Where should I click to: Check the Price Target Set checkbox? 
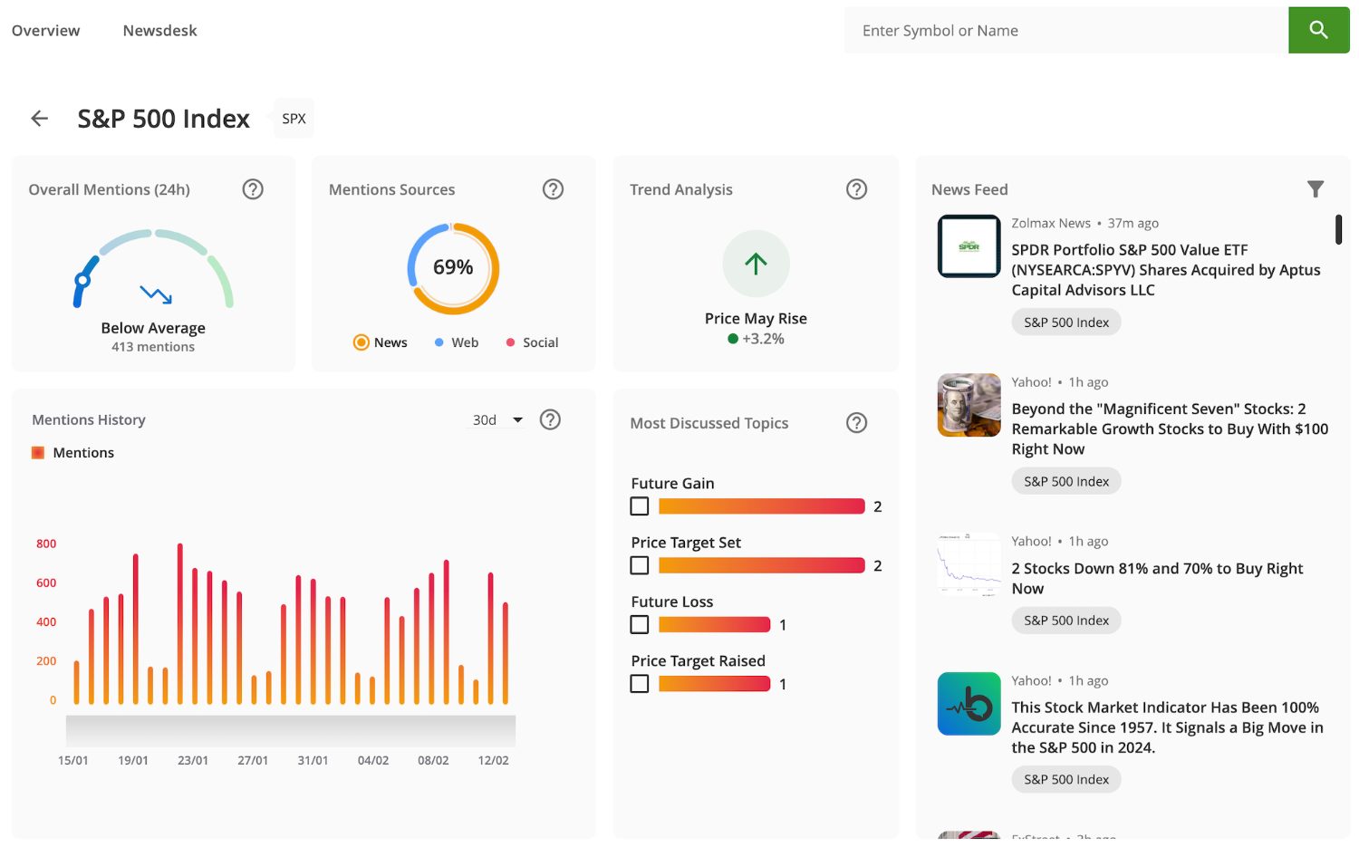(640, 565)
